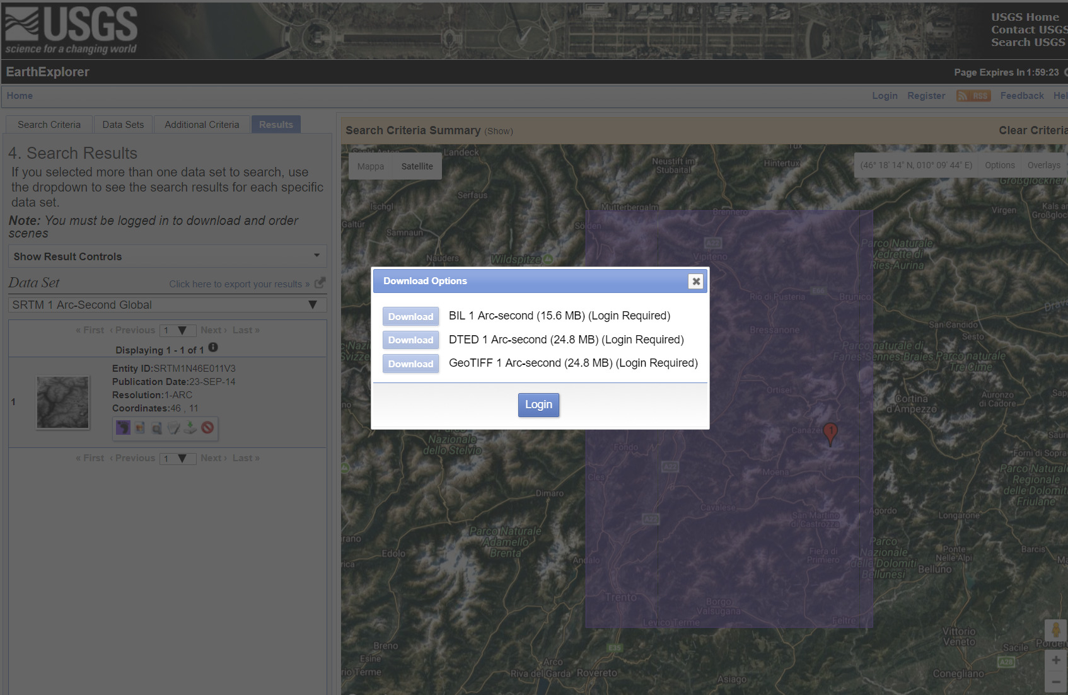Open Contact USGS link
Screen dimensions: 1068x695
1029,30
